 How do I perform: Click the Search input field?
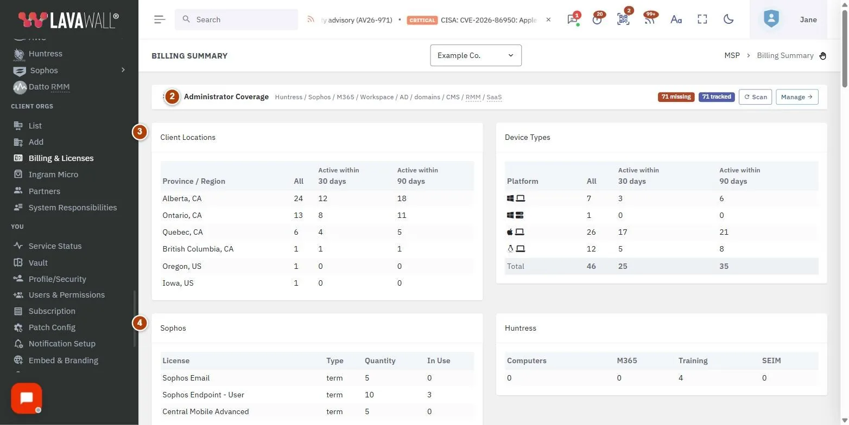pos(236,20)
